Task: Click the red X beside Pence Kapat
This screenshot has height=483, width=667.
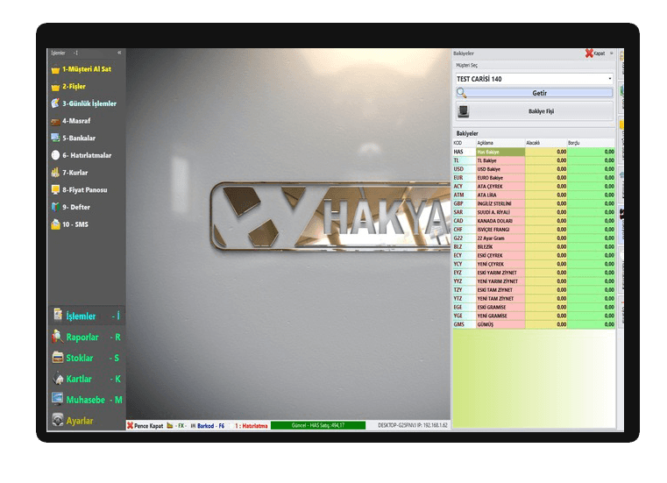Action: [131, 425]
